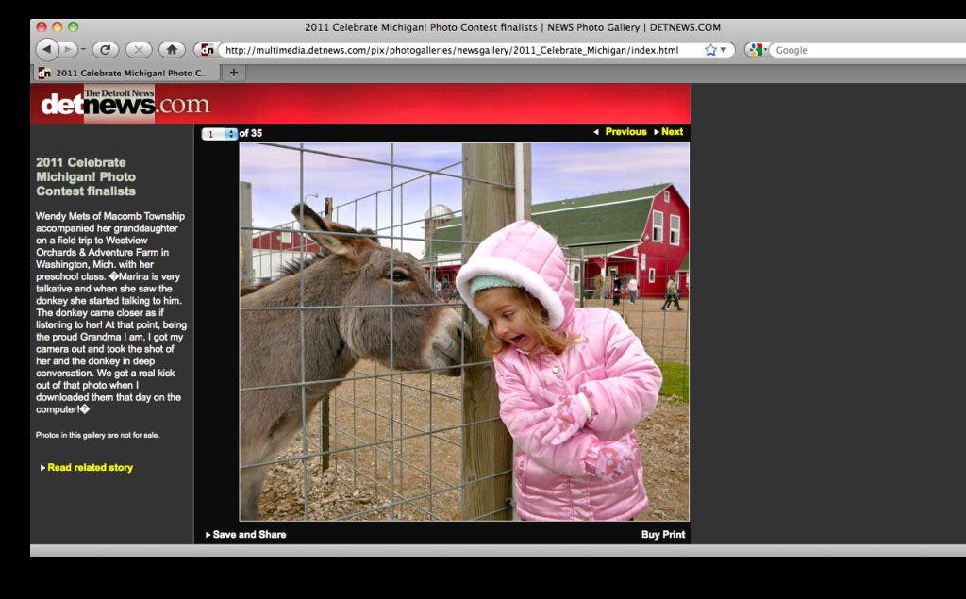The height and width of the screenshot is (599, 966).
Task: Open the URL history dropdown arrow
Action: click(x=724, y=50)
